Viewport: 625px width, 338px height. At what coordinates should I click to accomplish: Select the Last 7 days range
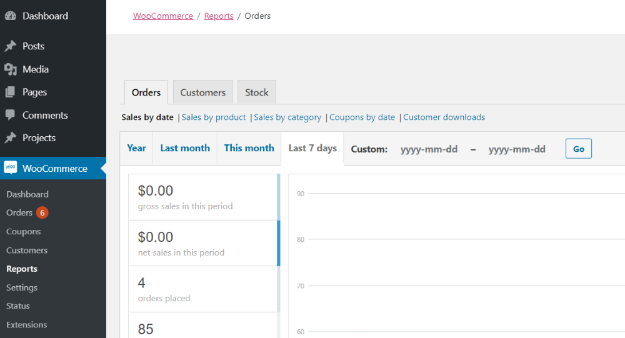[x=312, y=148]
